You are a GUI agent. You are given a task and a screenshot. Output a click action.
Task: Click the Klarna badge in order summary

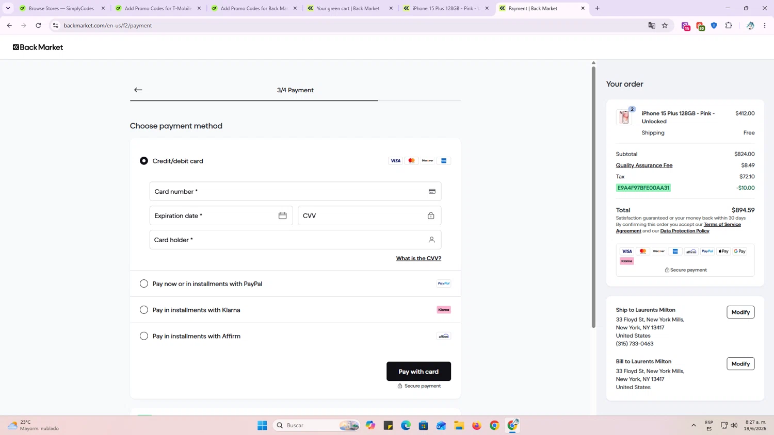click(627, 261)
